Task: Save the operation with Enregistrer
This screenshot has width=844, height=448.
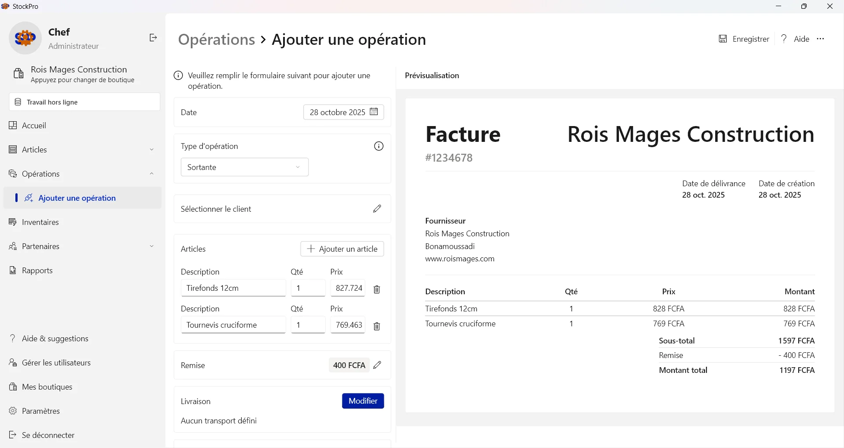Action: (744, 39)
